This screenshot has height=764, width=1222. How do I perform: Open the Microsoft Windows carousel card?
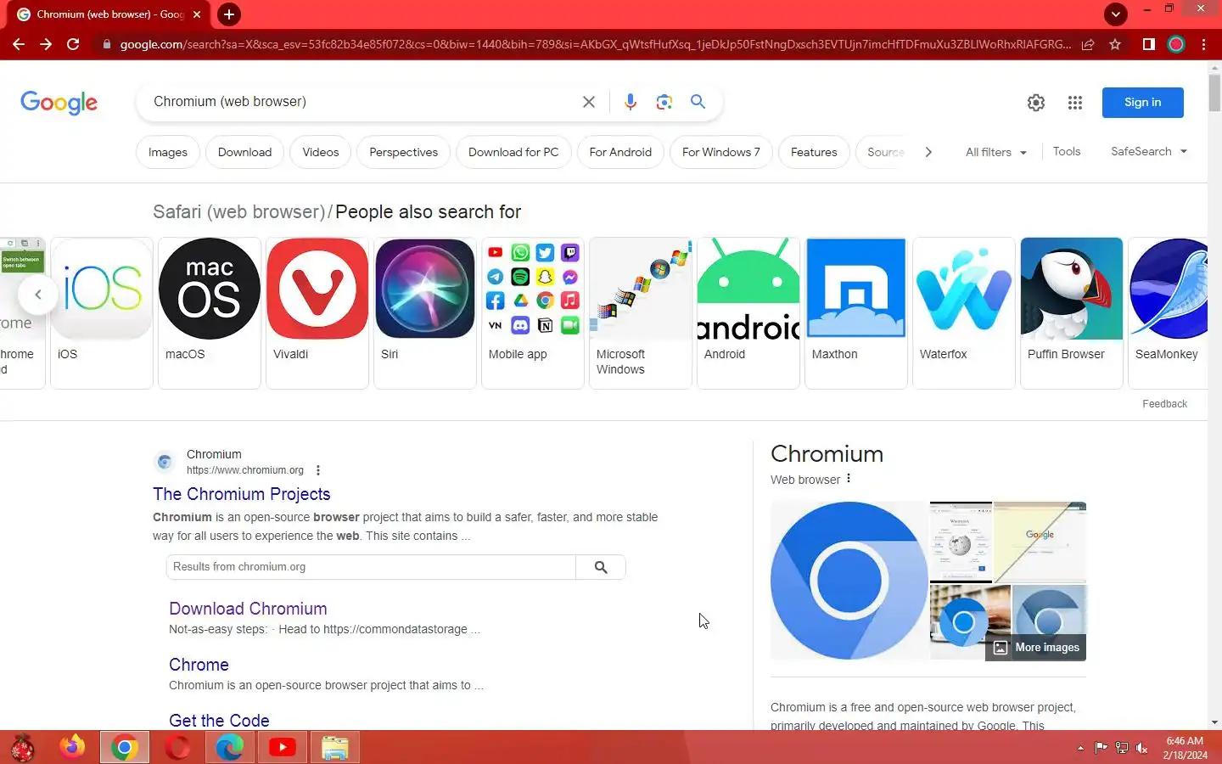641,312
